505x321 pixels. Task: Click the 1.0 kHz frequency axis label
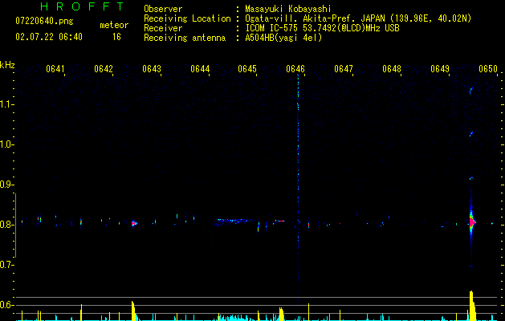[x=6, y=144]
